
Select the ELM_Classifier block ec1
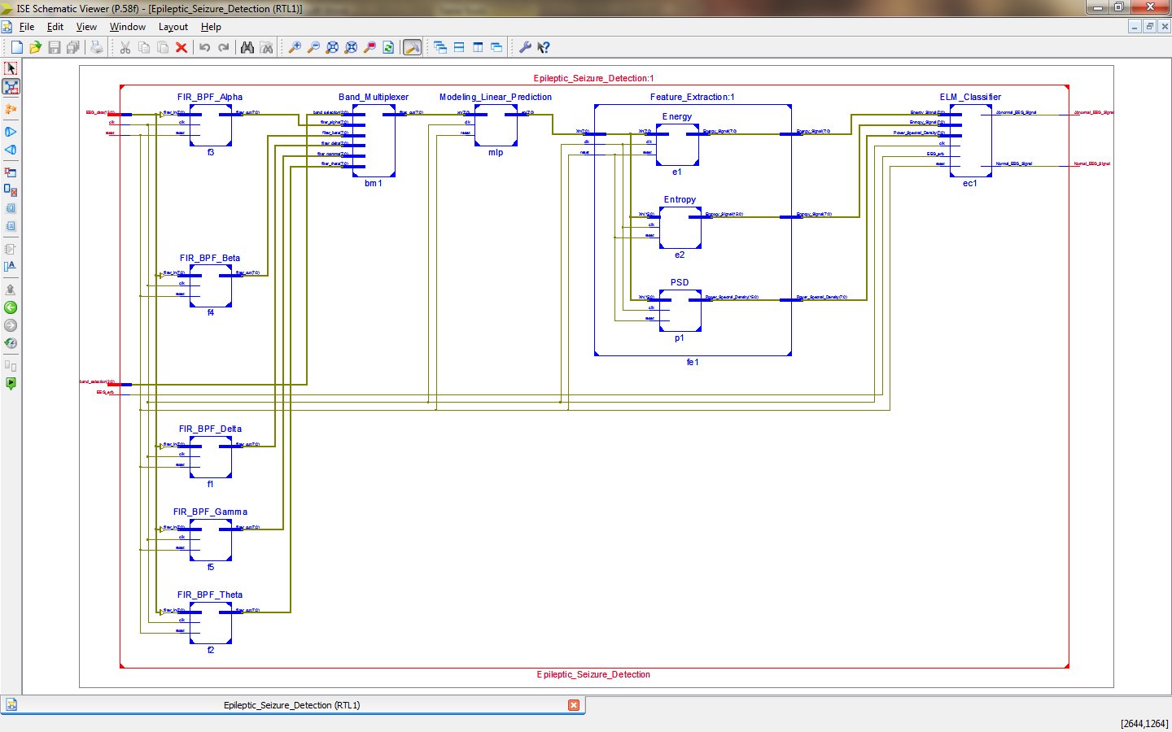click(970, 141)
